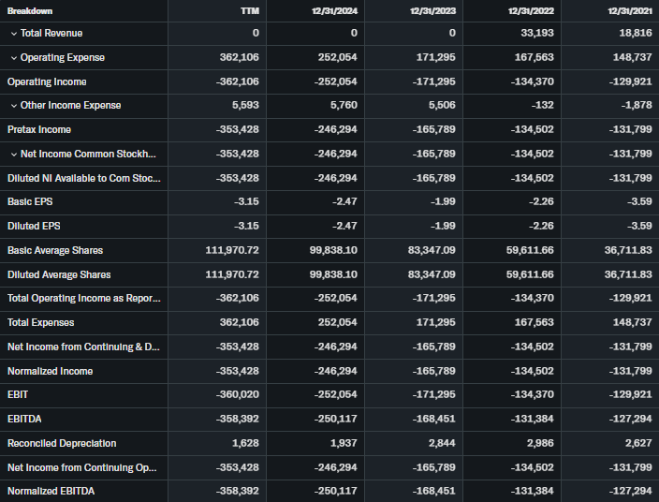This screenshot has width=659, height=502.
Task: Click the Pretax Income row label
Action: point(39,130)
